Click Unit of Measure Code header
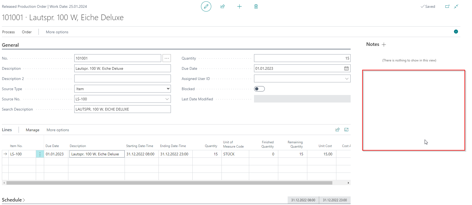 click(x=233, y=144)
